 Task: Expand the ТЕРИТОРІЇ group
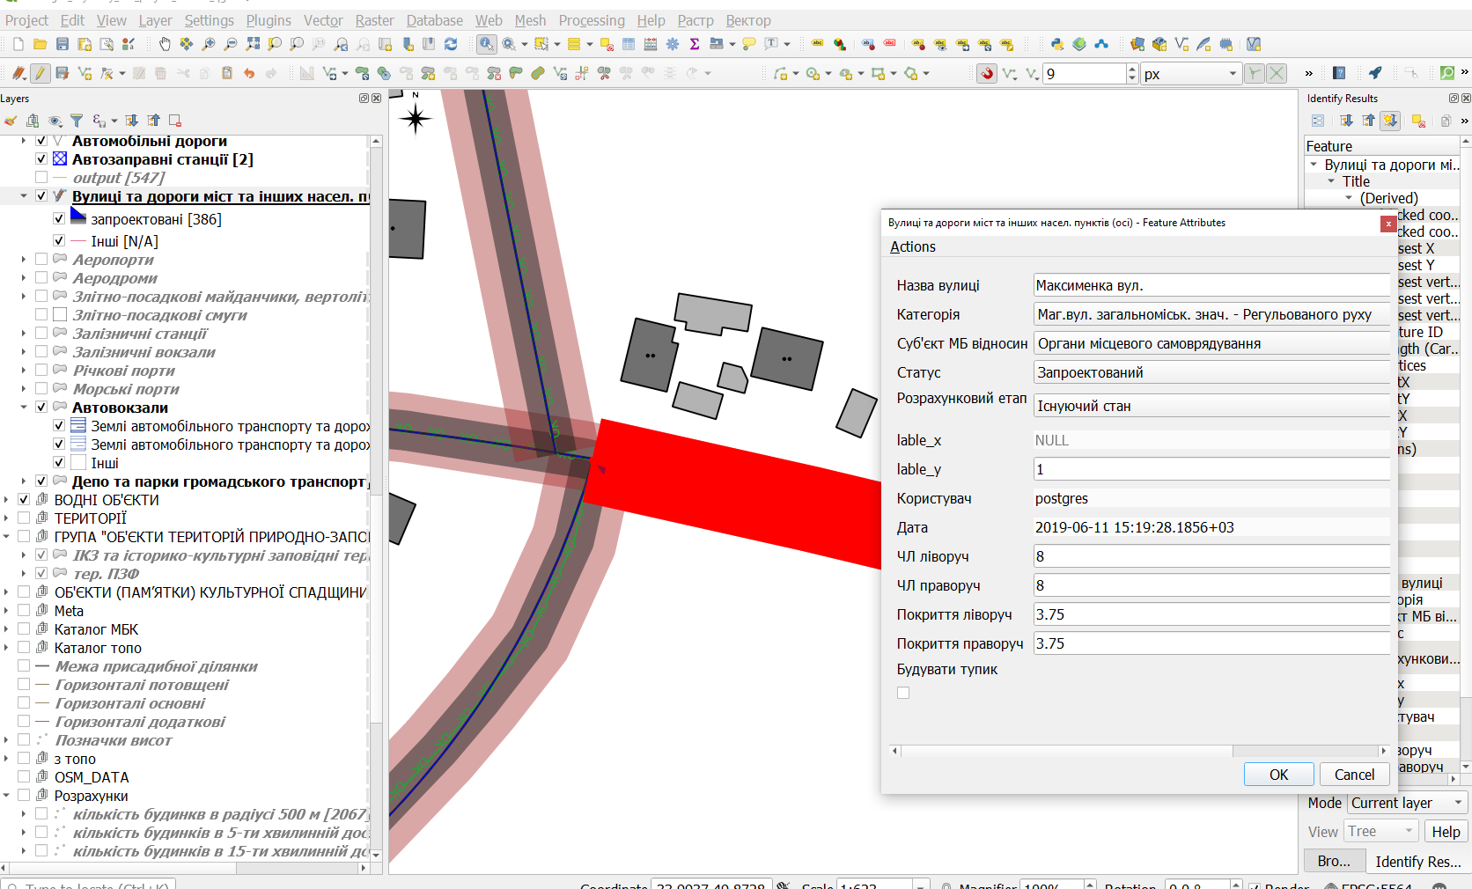pyautogui.click(x=6, y=518)
